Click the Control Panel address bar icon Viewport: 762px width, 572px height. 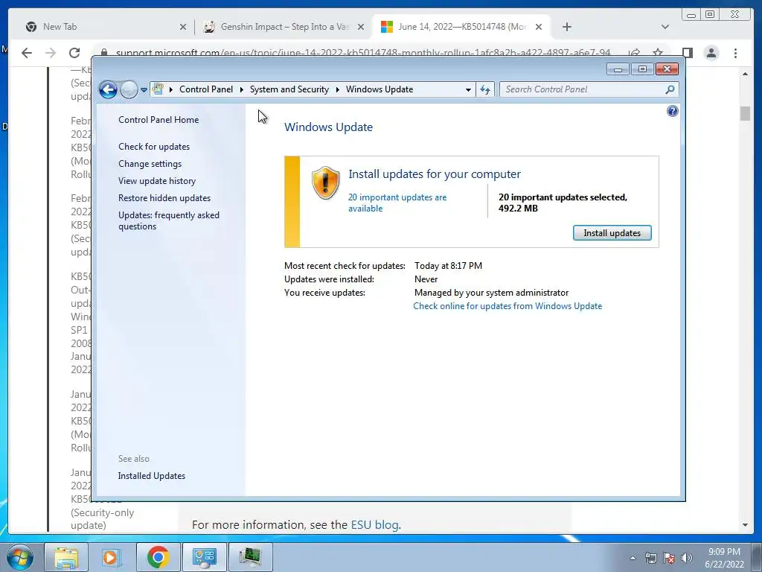click(x=158, y=89)
